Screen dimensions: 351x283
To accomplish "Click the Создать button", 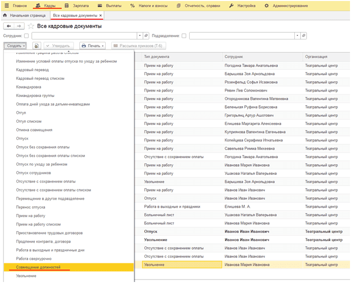I will [15, 45].
